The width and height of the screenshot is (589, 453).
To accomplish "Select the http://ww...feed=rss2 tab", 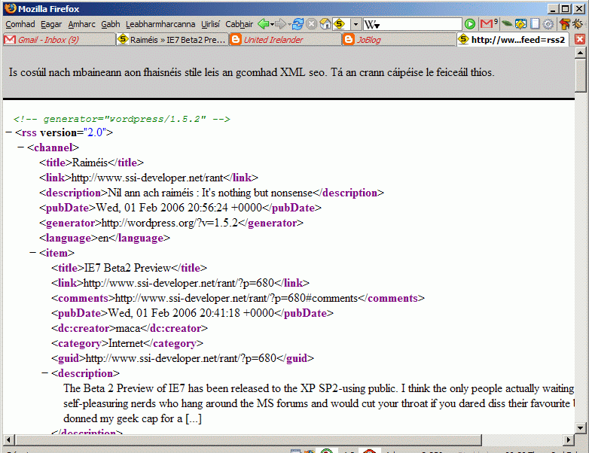I will [x=513, y=39].
